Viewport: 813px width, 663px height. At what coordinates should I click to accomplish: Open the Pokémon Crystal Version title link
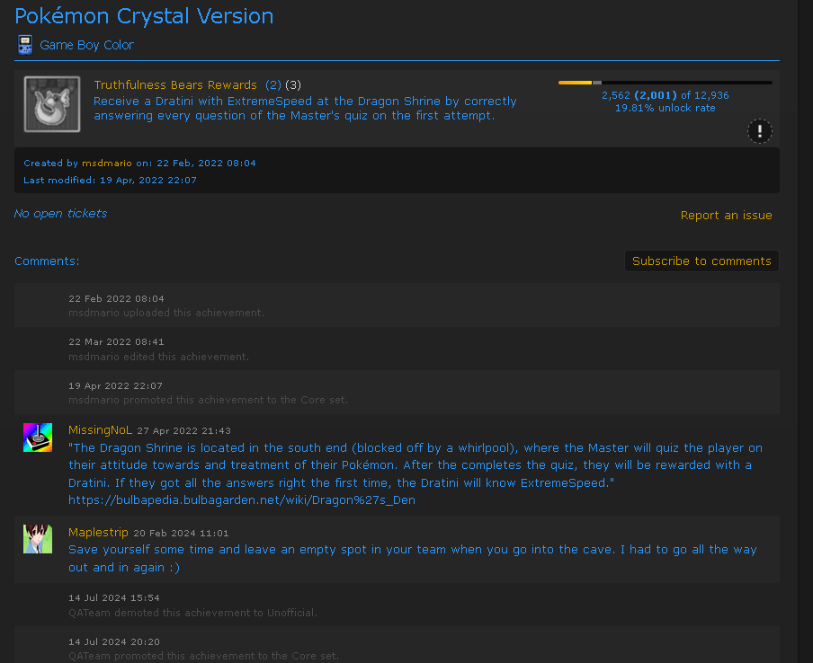[x=144, y=16]
